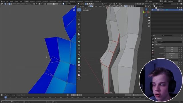The height and width of the screenshot is (103, 183).
Task: Select the Add Cube tool
Action: pyautogui.click(x=79, y=38)
